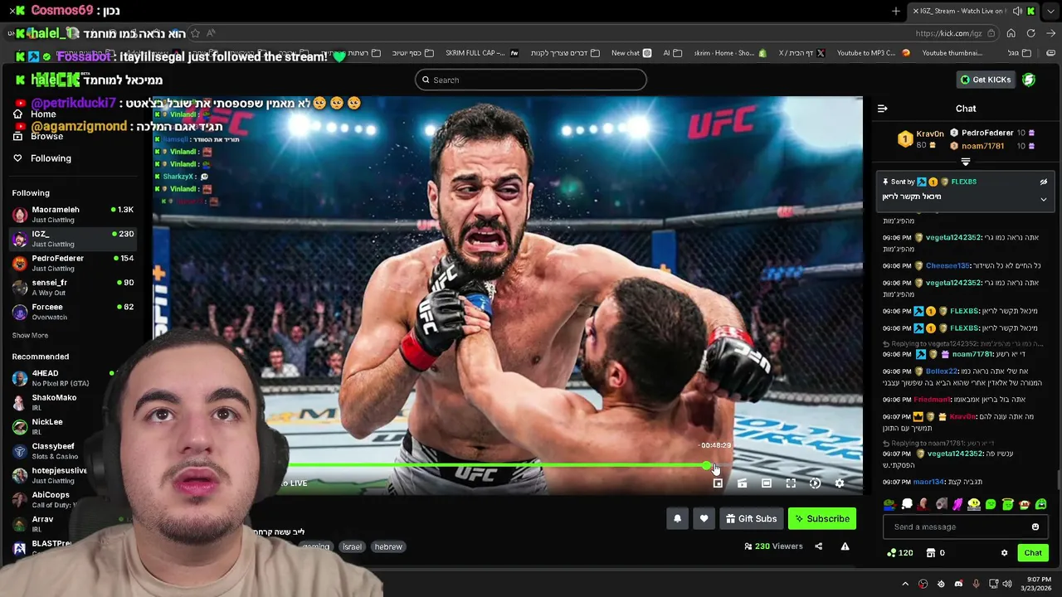This screenshot has height=597, width=1062.
Task: Hide the pinned message with the eye-slash icon
Action: click(x=1044, y=182)
